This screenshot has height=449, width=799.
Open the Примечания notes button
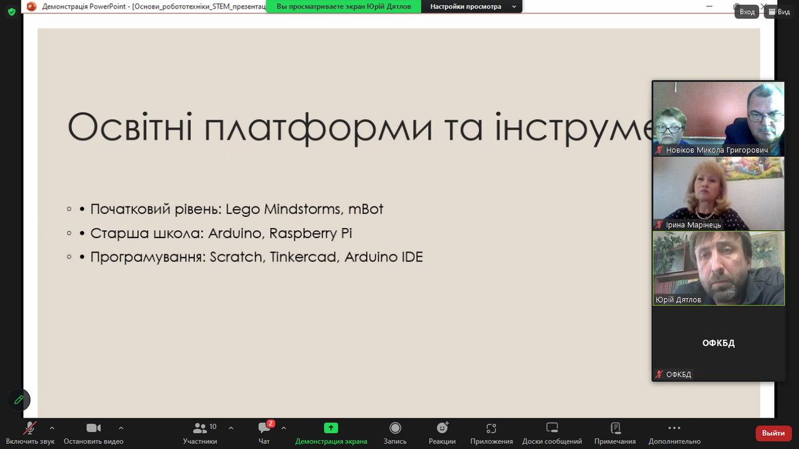click(615, 433)
